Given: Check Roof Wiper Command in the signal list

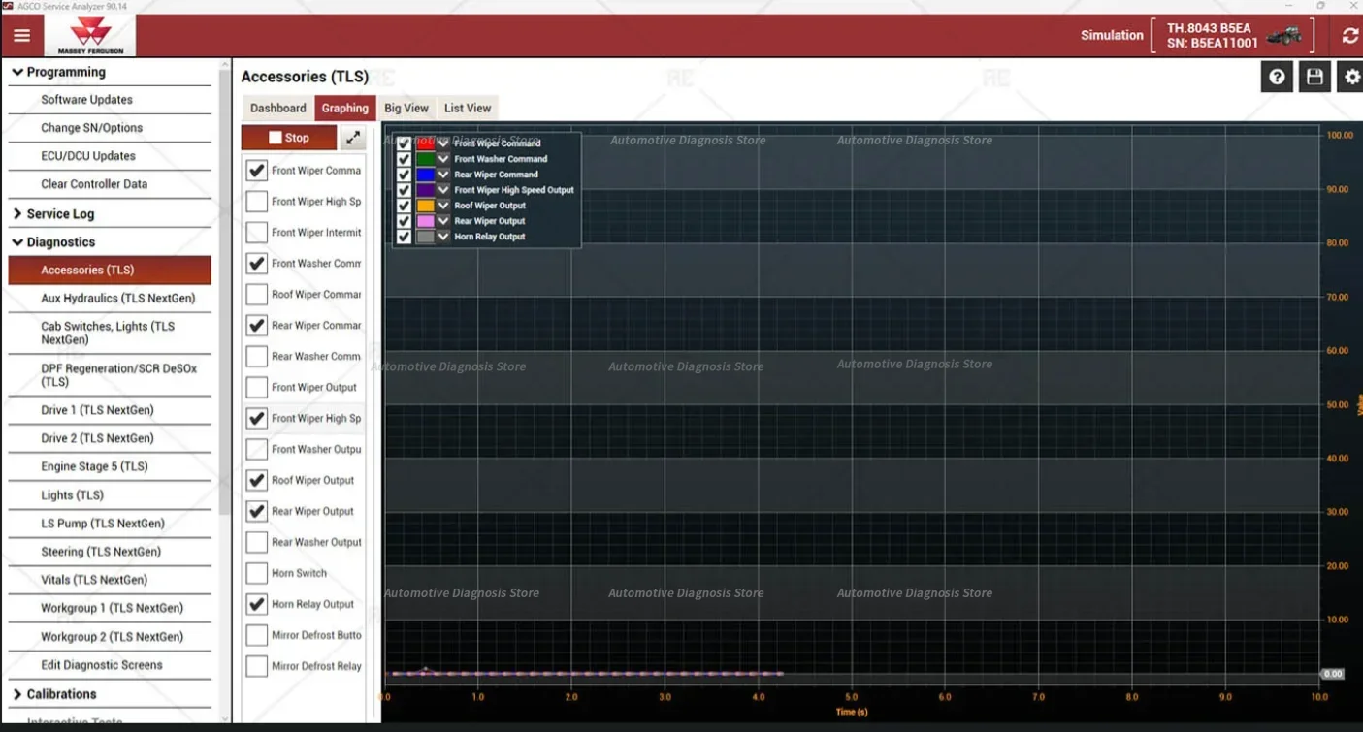Looking at the screenshot, I should (x=256, y=295).
